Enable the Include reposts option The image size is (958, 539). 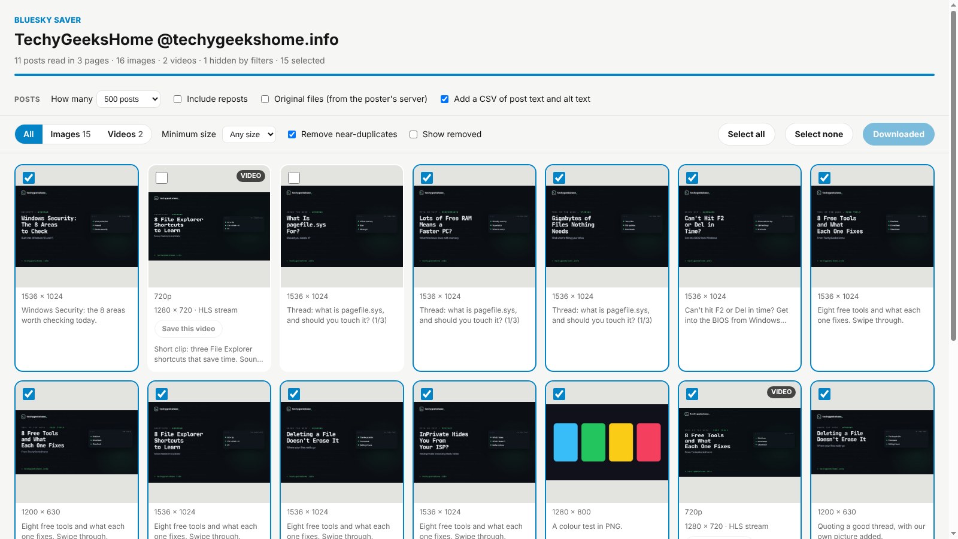pos(177,99)
